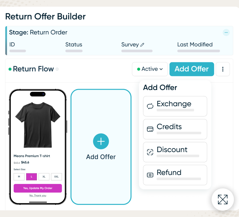The height and width of the screenshot is (217, 239).
Task: Click Yes, Update My Order button
Action: coord(38,188)
